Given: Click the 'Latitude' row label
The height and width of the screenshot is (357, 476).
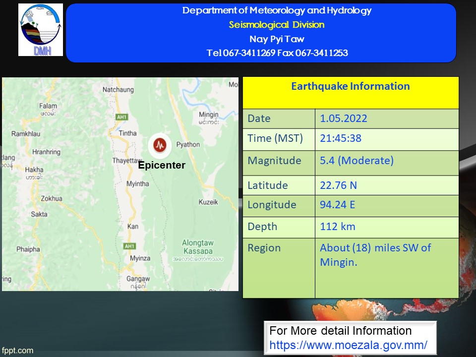Looking at the screenshot, I should [268, 185].
